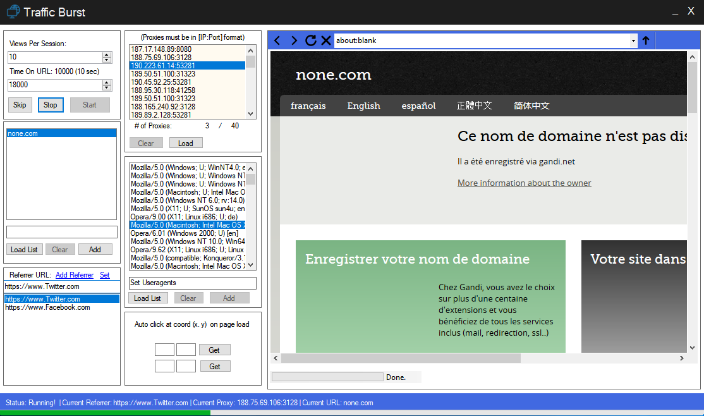Click the browser forward arrow icon
Image resolution: width=704 pixels, height=416 pixels.
click(x=294, y=40)
